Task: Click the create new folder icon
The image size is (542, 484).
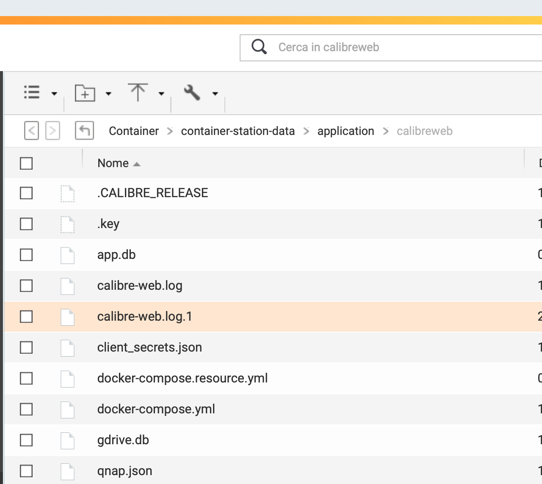Action: (85, 93)
